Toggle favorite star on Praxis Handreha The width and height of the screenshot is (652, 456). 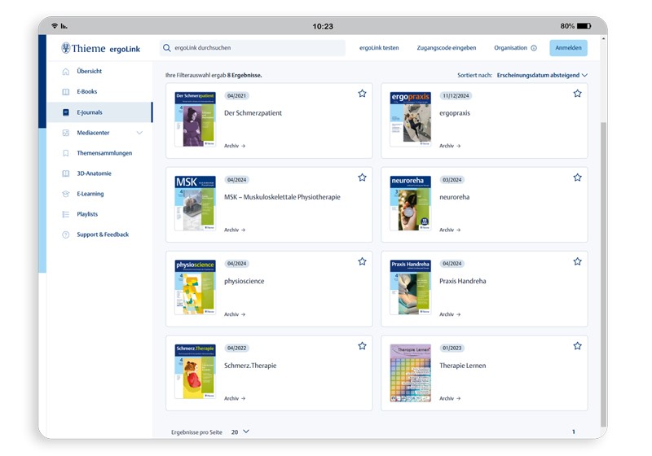coord(577,261)
